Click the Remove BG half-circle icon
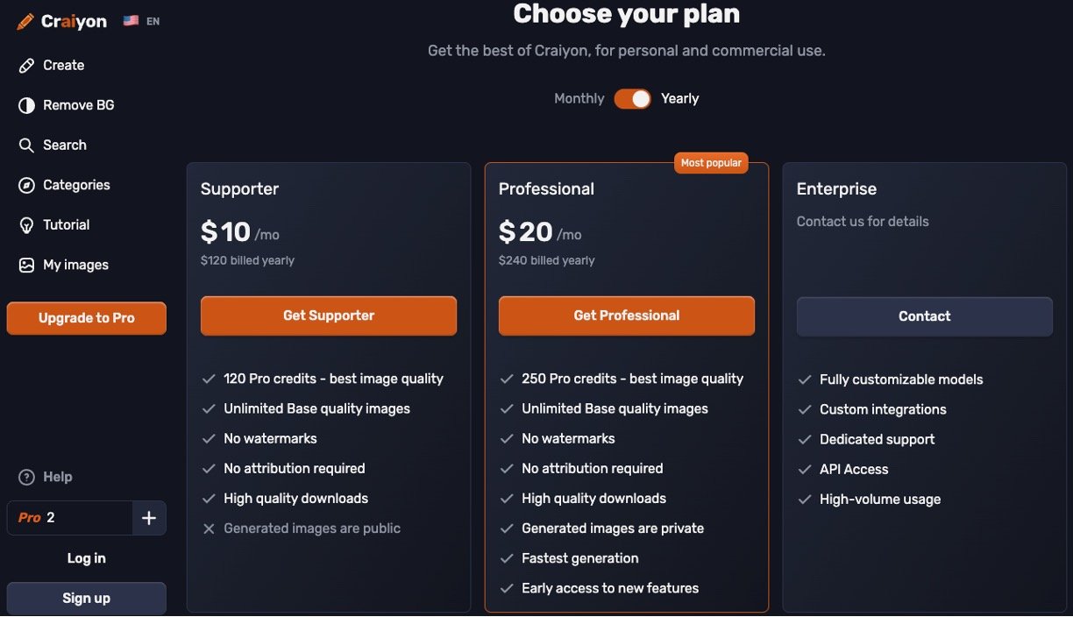This screenshot has width=1073, height=617. pyautogui.click(x=26, y=105)
